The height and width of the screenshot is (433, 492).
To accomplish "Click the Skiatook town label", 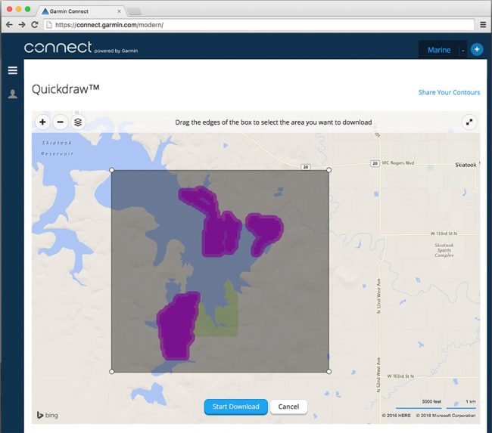I will point(466,165).
